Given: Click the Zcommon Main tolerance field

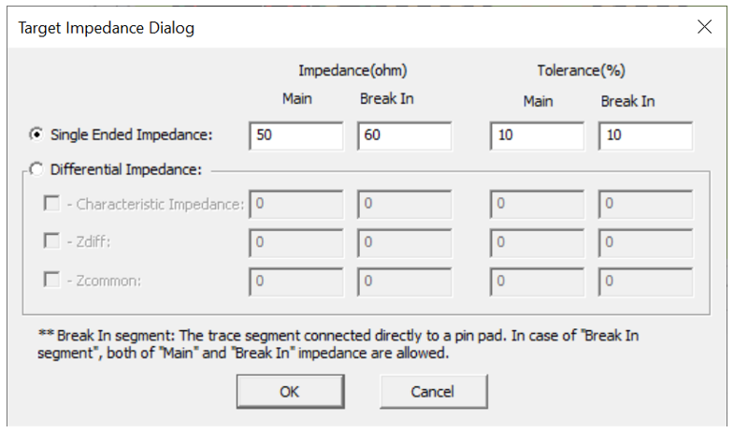Looking at the screenshot, I should (537, 281).
